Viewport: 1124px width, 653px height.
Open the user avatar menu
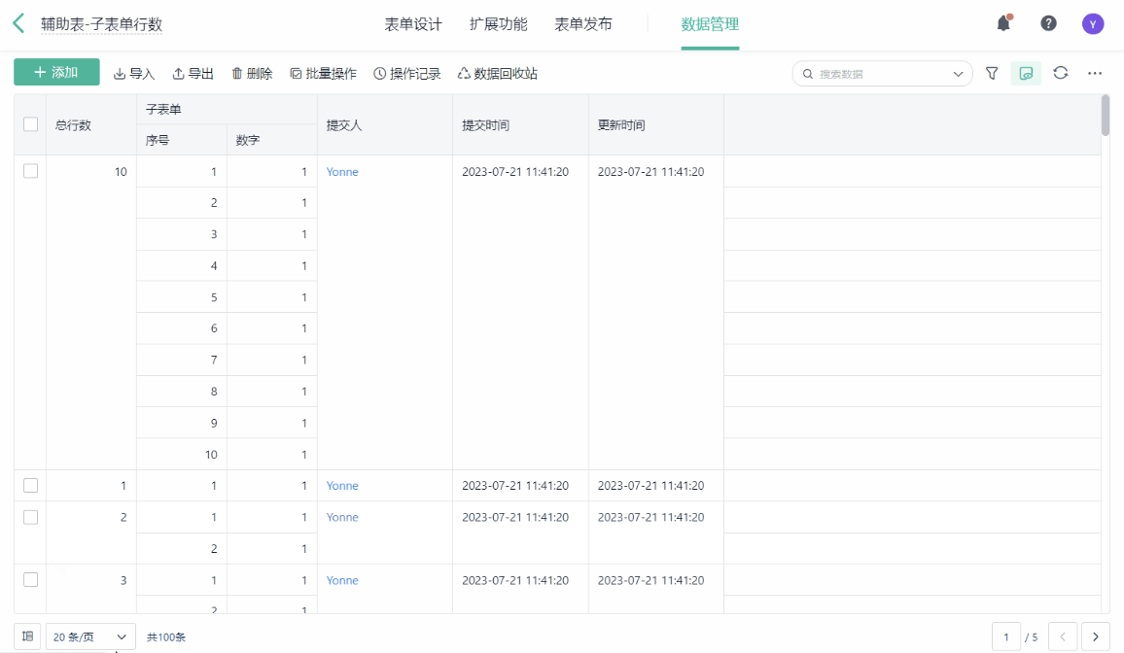point(1093,24)
